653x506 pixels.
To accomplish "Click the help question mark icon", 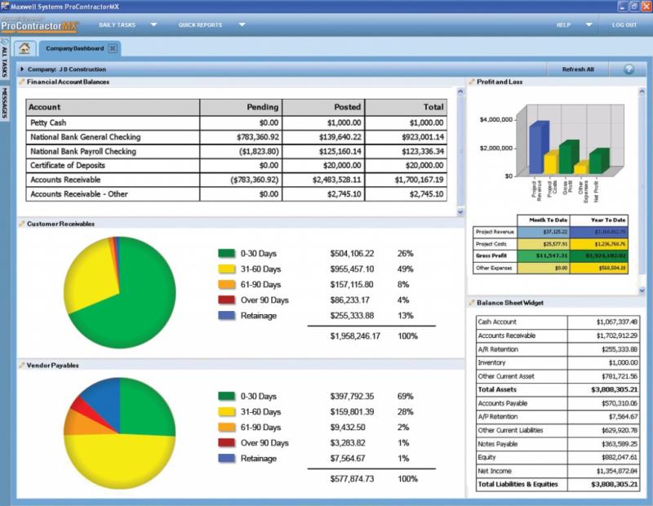I will (x=629, y=69).
